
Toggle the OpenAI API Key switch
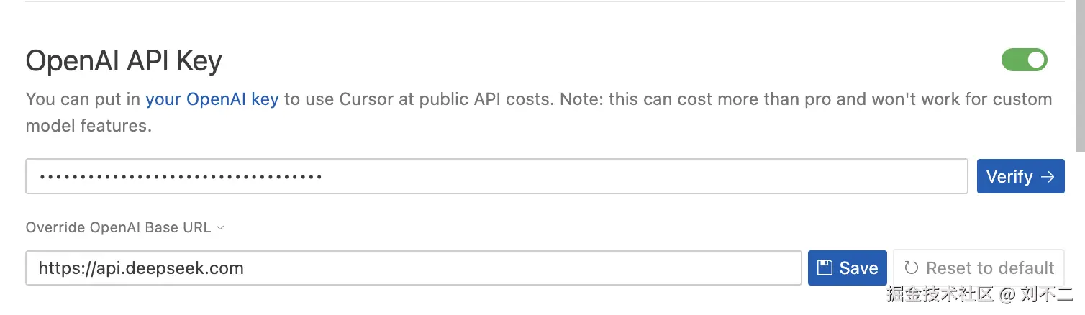tap(1024, 60)
